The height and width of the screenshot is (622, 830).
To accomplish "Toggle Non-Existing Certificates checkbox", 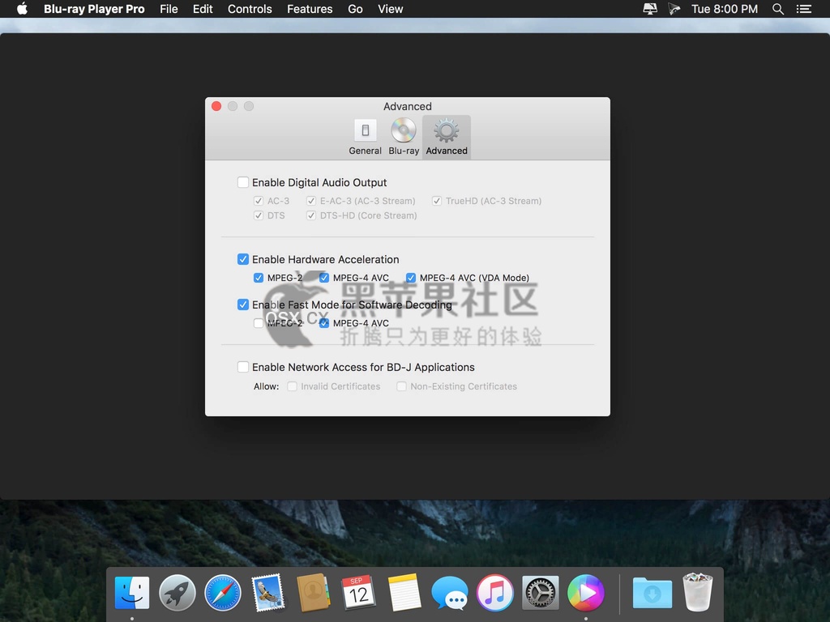I will point(402,386).
